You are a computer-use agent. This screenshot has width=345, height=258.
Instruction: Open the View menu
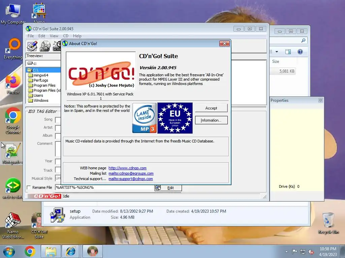[x=54, y=36]
